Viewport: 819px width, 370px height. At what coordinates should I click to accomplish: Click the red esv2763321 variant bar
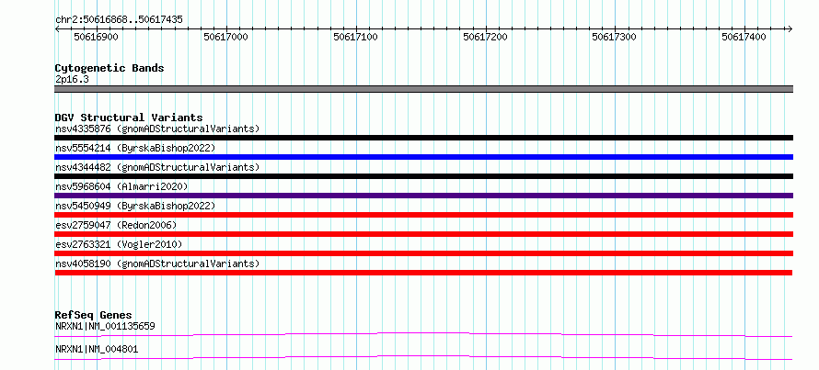(x=423, y=253)
